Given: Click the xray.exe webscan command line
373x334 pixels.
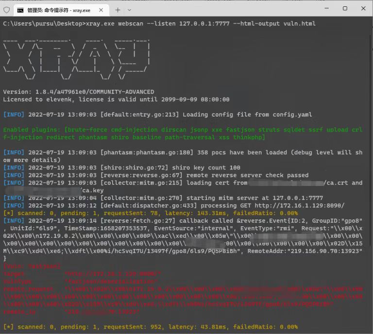Looking at the screenshot, I should (159, 23).
